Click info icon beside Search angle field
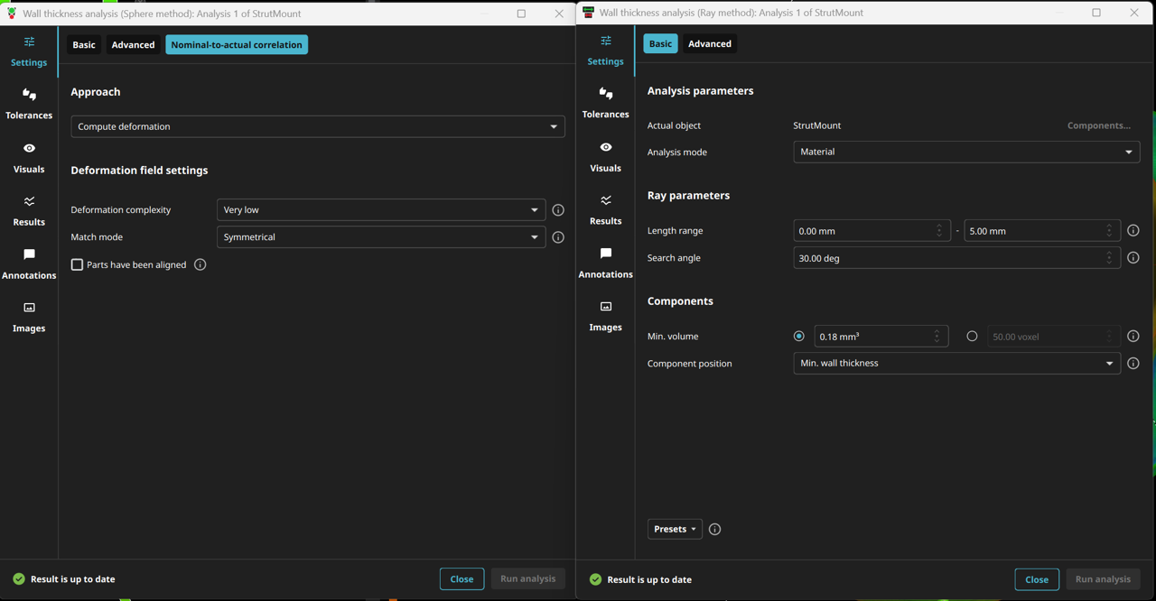Image resolution: width=1156 pixels, height=601 pixels. pyautogui.click(x=1133, y=258)
